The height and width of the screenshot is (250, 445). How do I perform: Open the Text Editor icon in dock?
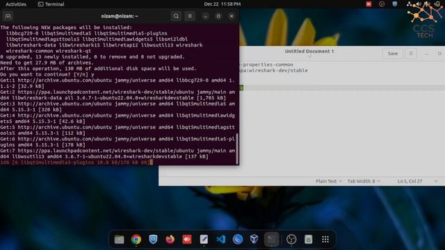pyautogui.click(x=204, y=240)
